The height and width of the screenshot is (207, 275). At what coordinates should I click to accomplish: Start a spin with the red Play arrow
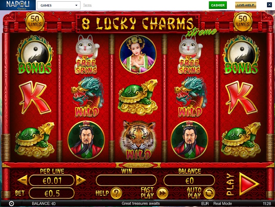point(249,184)
